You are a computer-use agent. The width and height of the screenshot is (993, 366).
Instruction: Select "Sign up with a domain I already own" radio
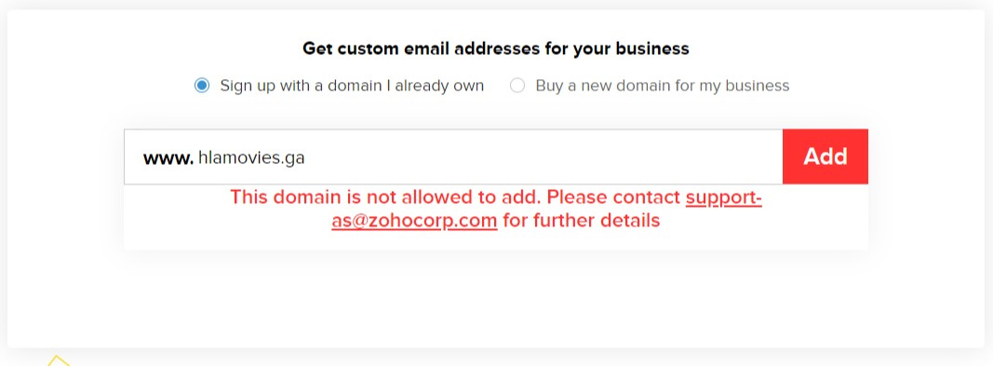click(x=201, y=86)
